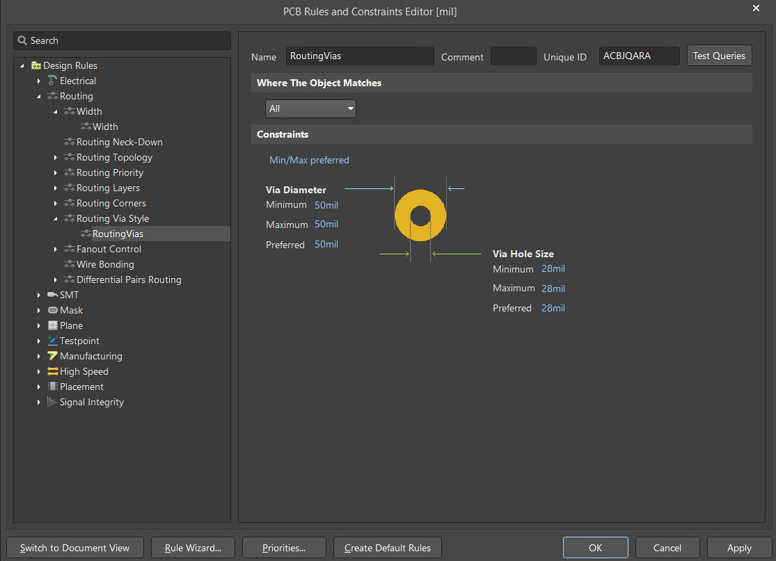
Task: Click the Min/Max preferred link
Action: 309,160
